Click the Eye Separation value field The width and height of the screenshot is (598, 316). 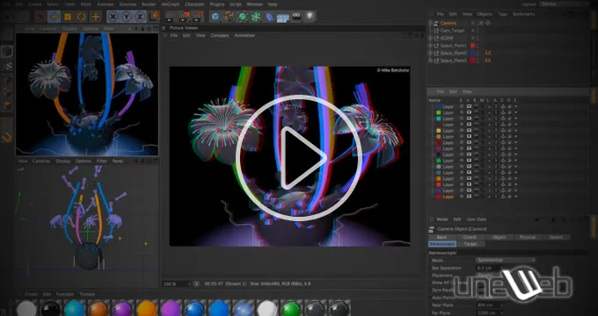(489, 268)
